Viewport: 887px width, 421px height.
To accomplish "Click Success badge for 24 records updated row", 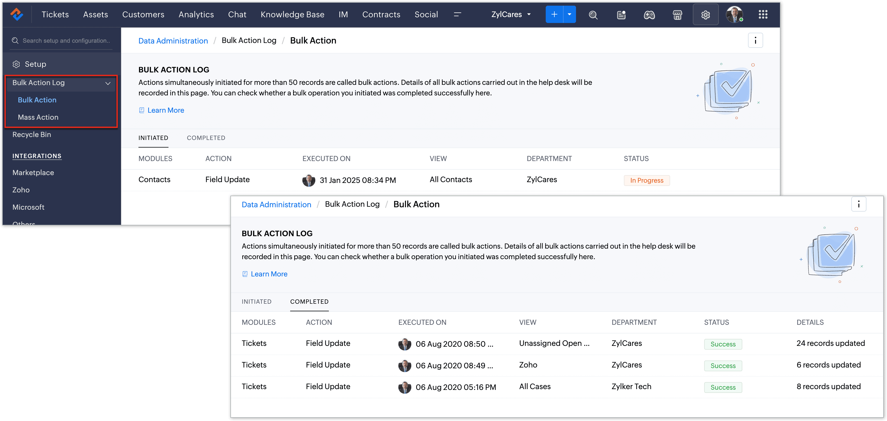I will coord(723,344).
